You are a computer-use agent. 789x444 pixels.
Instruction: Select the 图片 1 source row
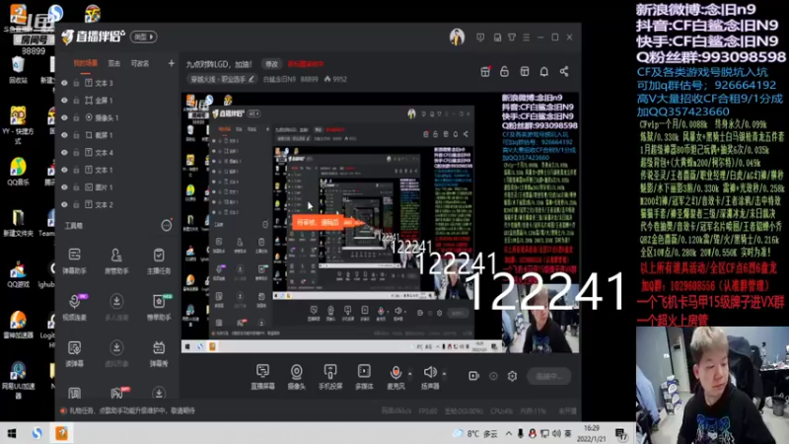(x=116, y=186)
